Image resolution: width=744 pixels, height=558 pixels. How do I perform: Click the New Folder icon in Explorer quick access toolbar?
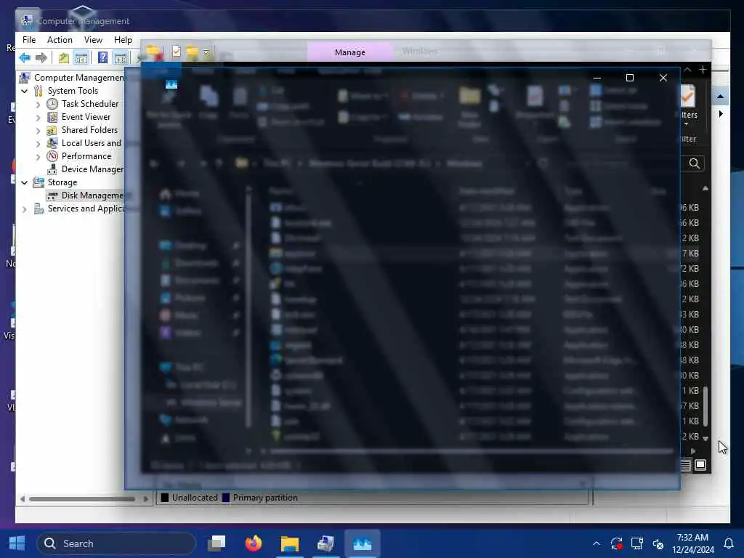point(192,52)
